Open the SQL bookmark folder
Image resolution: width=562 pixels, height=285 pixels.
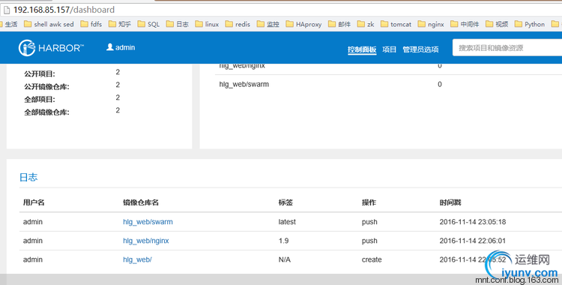pyautogui.click(x=148, y=24)
